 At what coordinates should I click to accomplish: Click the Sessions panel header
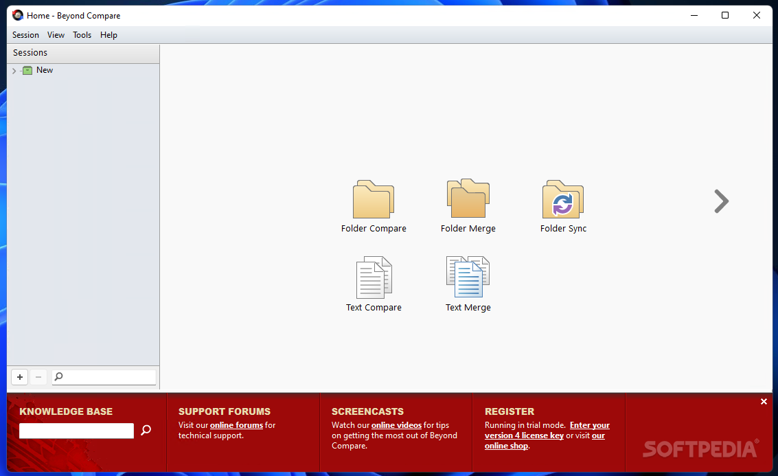[83, 53]
